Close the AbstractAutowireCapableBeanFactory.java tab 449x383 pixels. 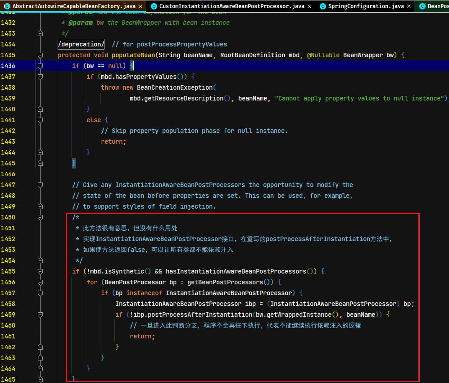141,6
